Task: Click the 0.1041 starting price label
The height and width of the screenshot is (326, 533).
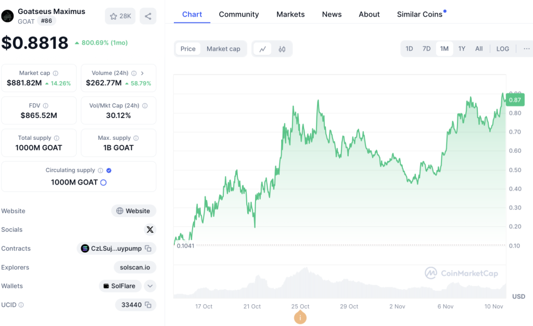Action: click(186, 246)
